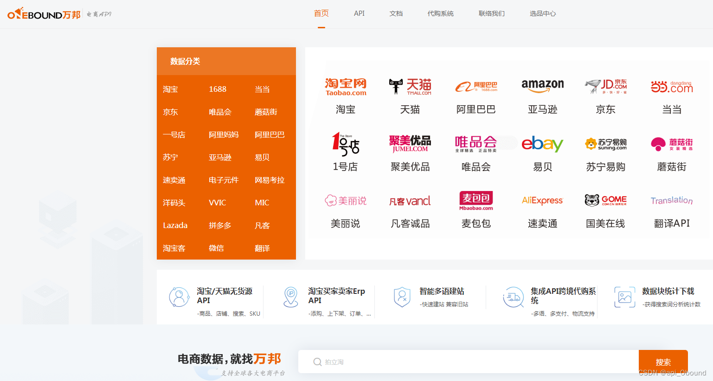713x381 pixels.
Task: Select the eBay platform icon
Action: 542,144
